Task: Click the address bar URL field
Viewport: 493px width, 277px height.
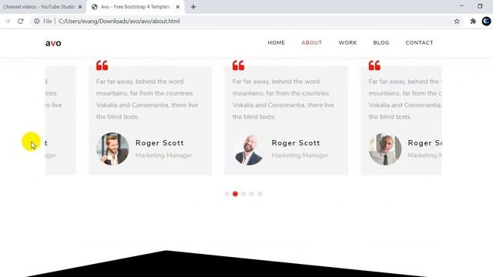Action: [246, 21]
